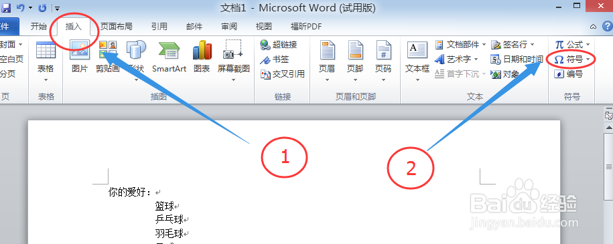Click the text 羽毛球 in the document
This screenshot has width=613, height=244.
click(x=169, y=233)
